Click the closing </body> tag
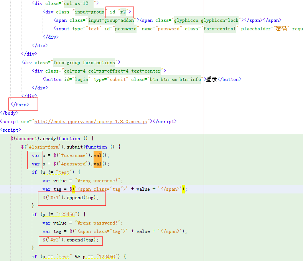Image resolution: width=303 pixels, height=261 pixels. coord(9,113)
